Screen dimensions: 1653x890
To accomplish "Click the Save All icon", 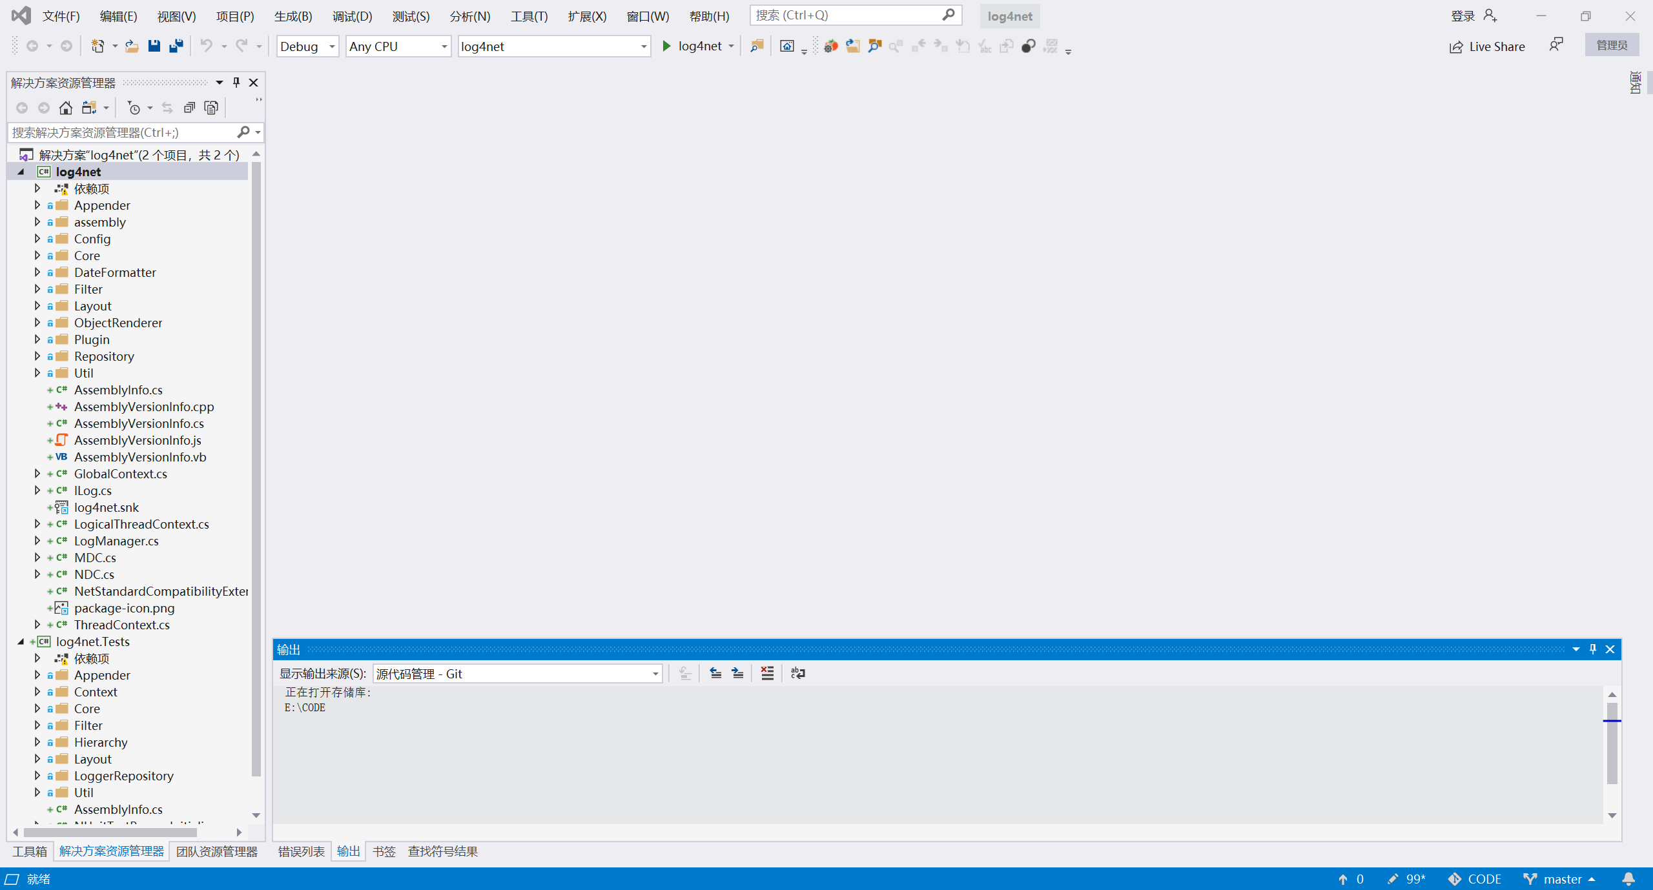I will pyautogui.click(x=175, y=46).
